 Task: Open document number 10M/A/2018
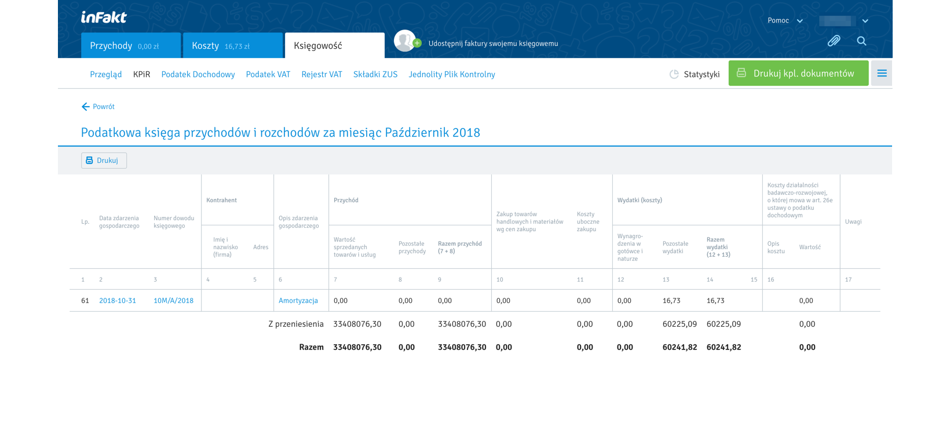click(x=174, y=301)
